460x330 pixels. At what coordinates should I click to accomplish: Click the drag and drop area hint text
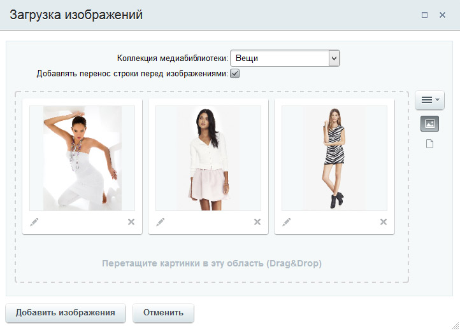coord(212,263)
